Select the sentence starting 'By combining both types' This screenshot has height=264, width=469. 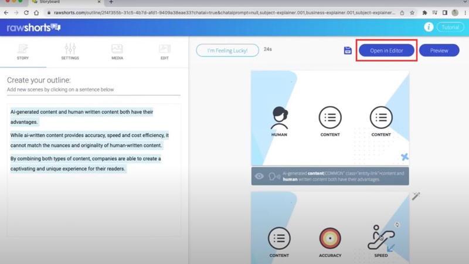(x=86, y=164)
